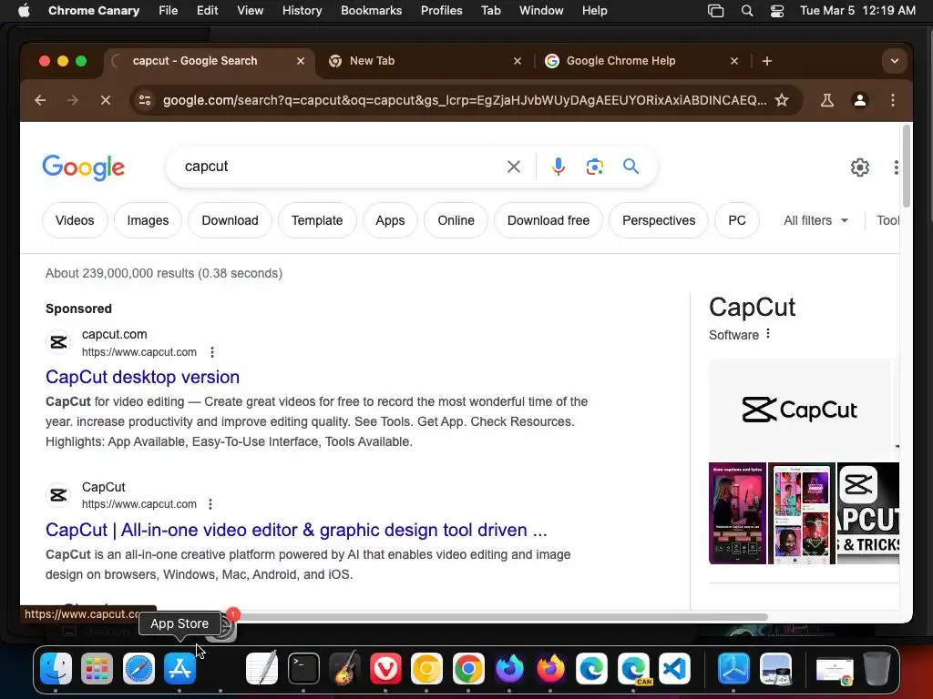Clear the search box with the X icon
Screen dimensions: 933x699
tap(514, 167)
